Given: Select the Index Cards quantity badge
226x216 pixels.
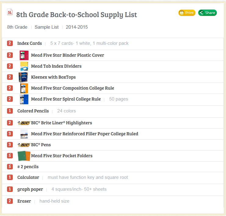Looking at the screenshot, I should coord(10,43).
